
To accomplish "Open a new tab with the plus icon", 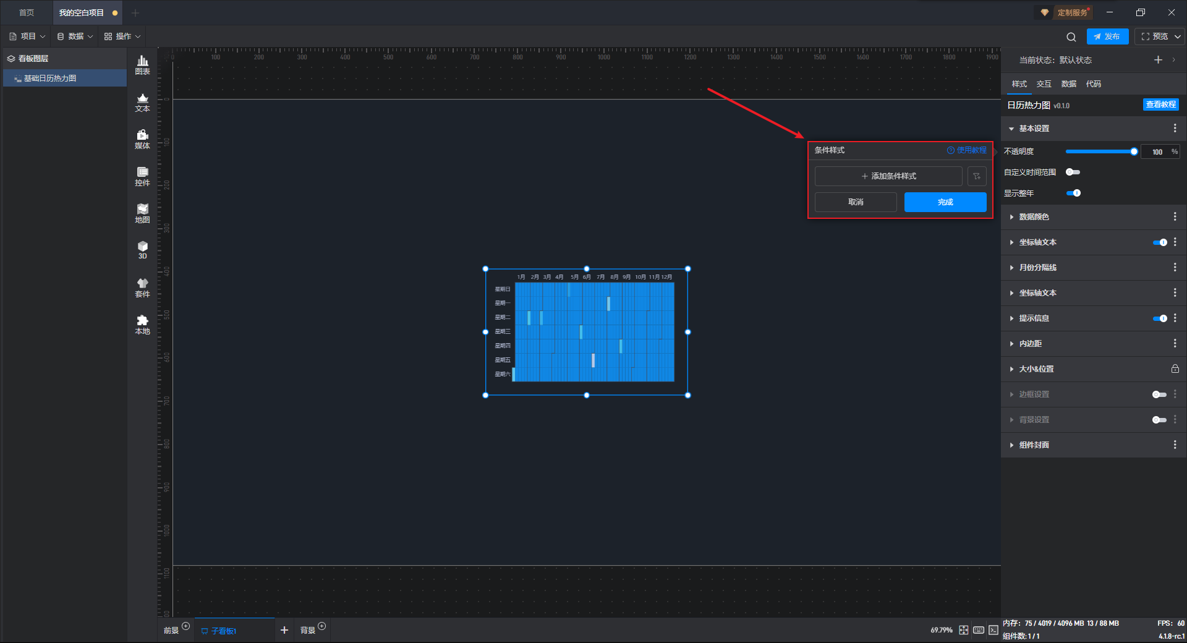I will tap(135, 12).
